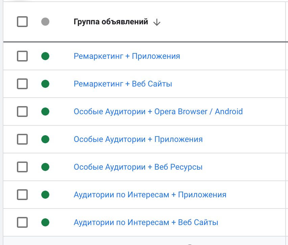Toggle the select-all checkbox in header
Image resolution: width=288 pixels, height=245 pixels.
[22, 22]
